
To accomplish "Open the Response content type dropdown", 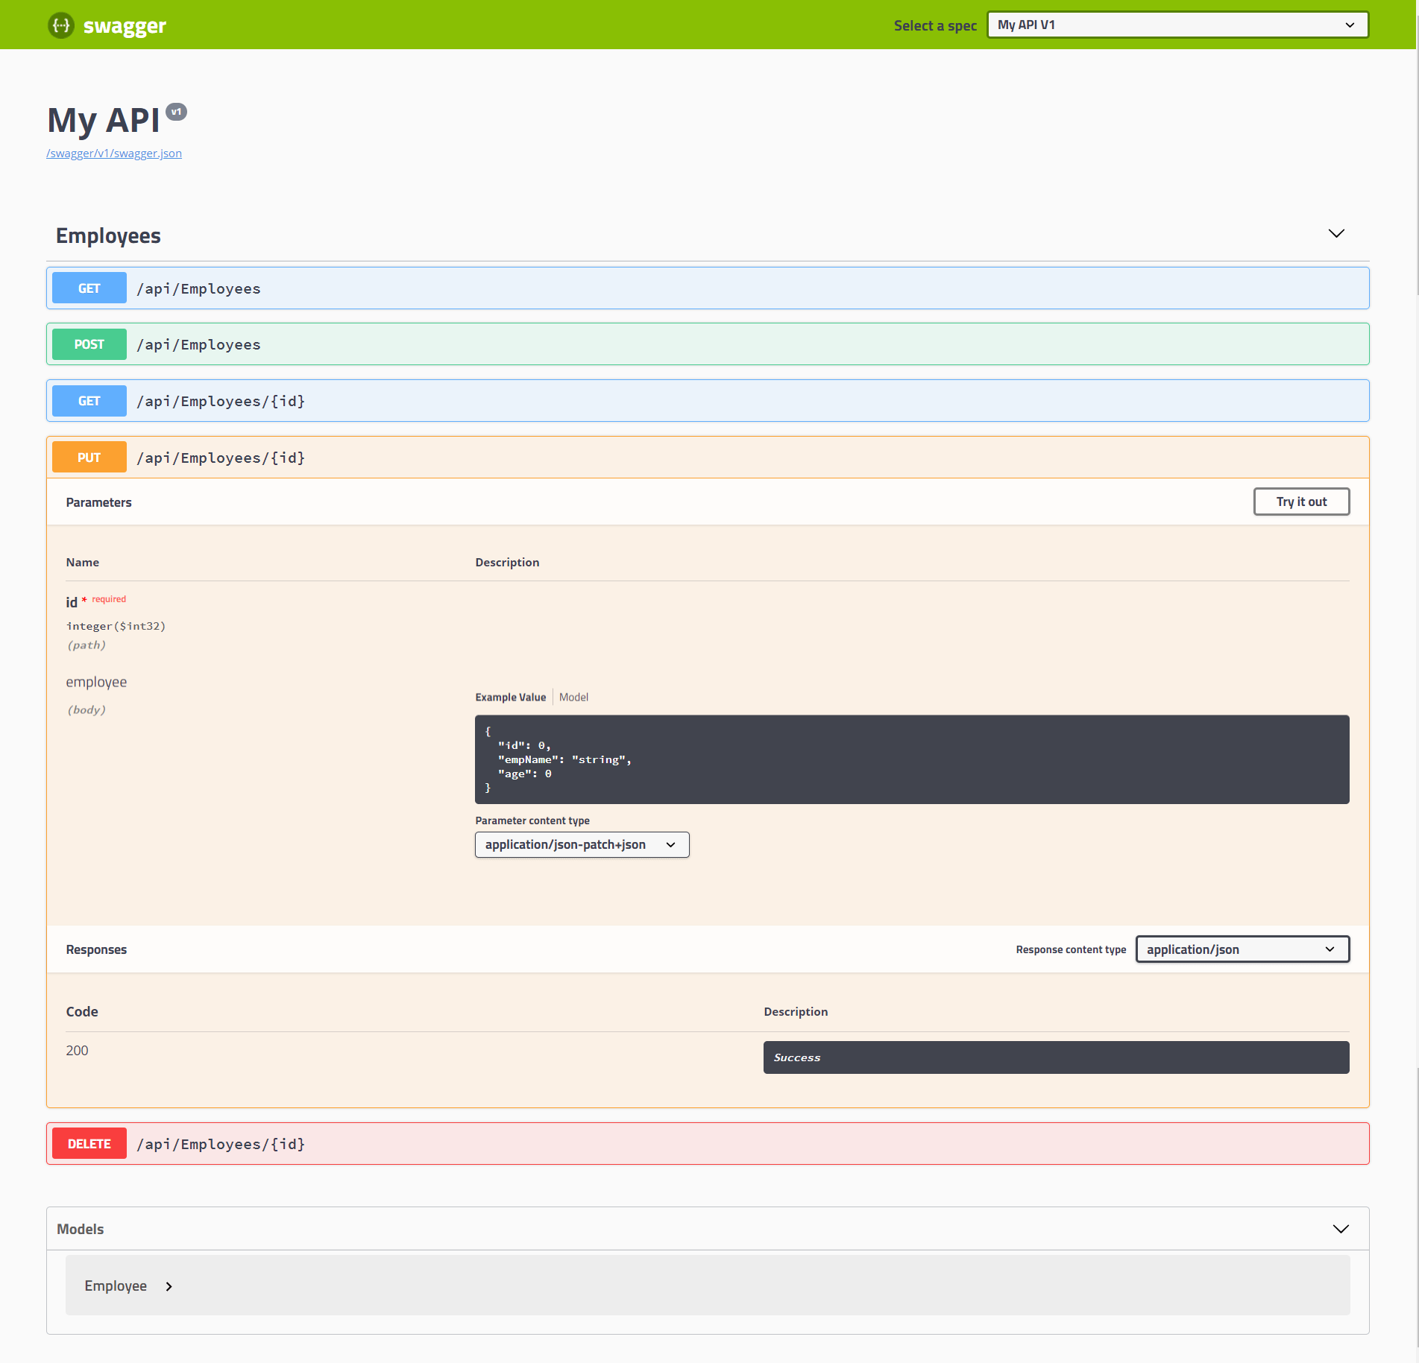I will click(1242, 949).
